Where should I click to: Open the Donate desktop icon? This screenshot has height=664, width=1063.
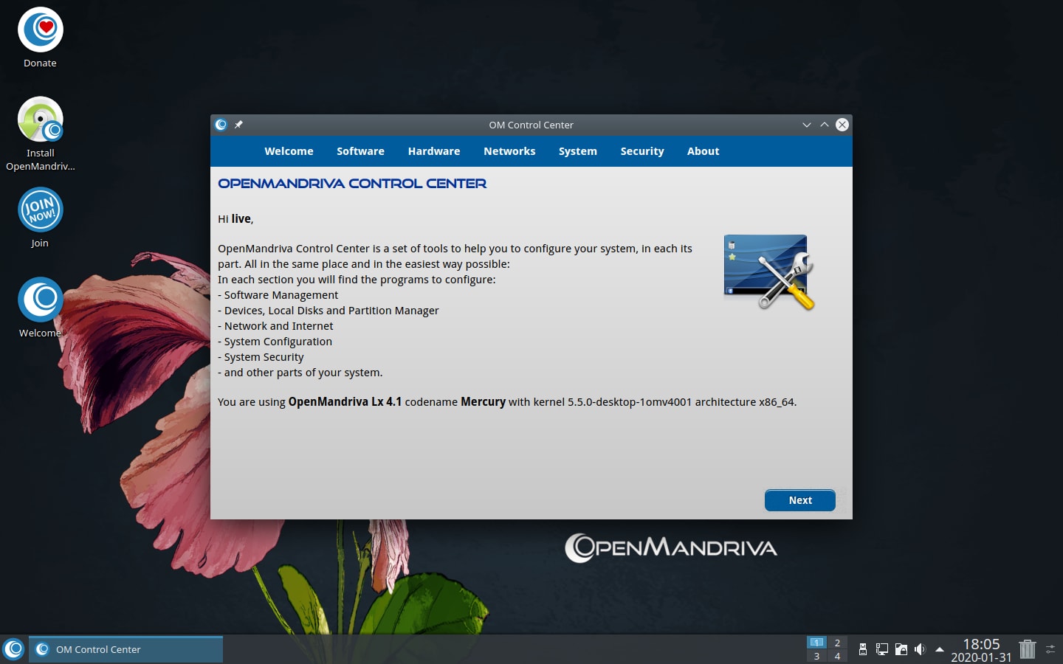pyautogui.click(x=40, y=30)
